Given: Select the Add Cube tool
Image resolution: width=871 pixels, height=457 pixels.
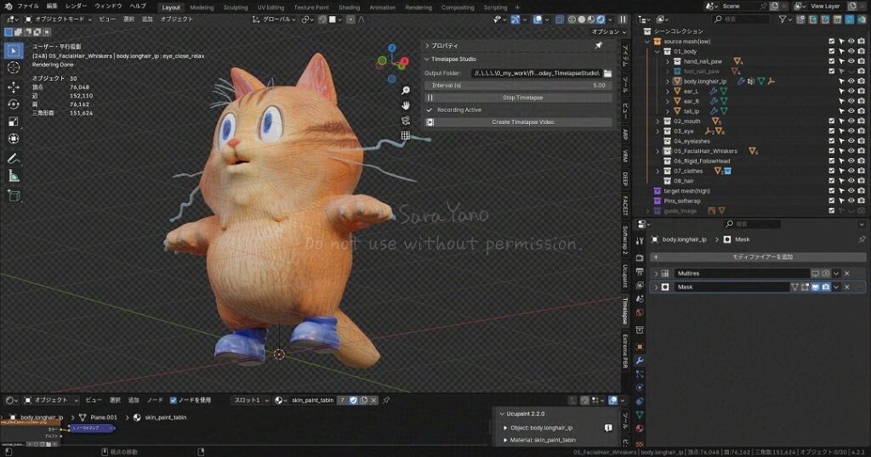Looking at the screenshot, I should pyautogui.click(x=14, y=195).
